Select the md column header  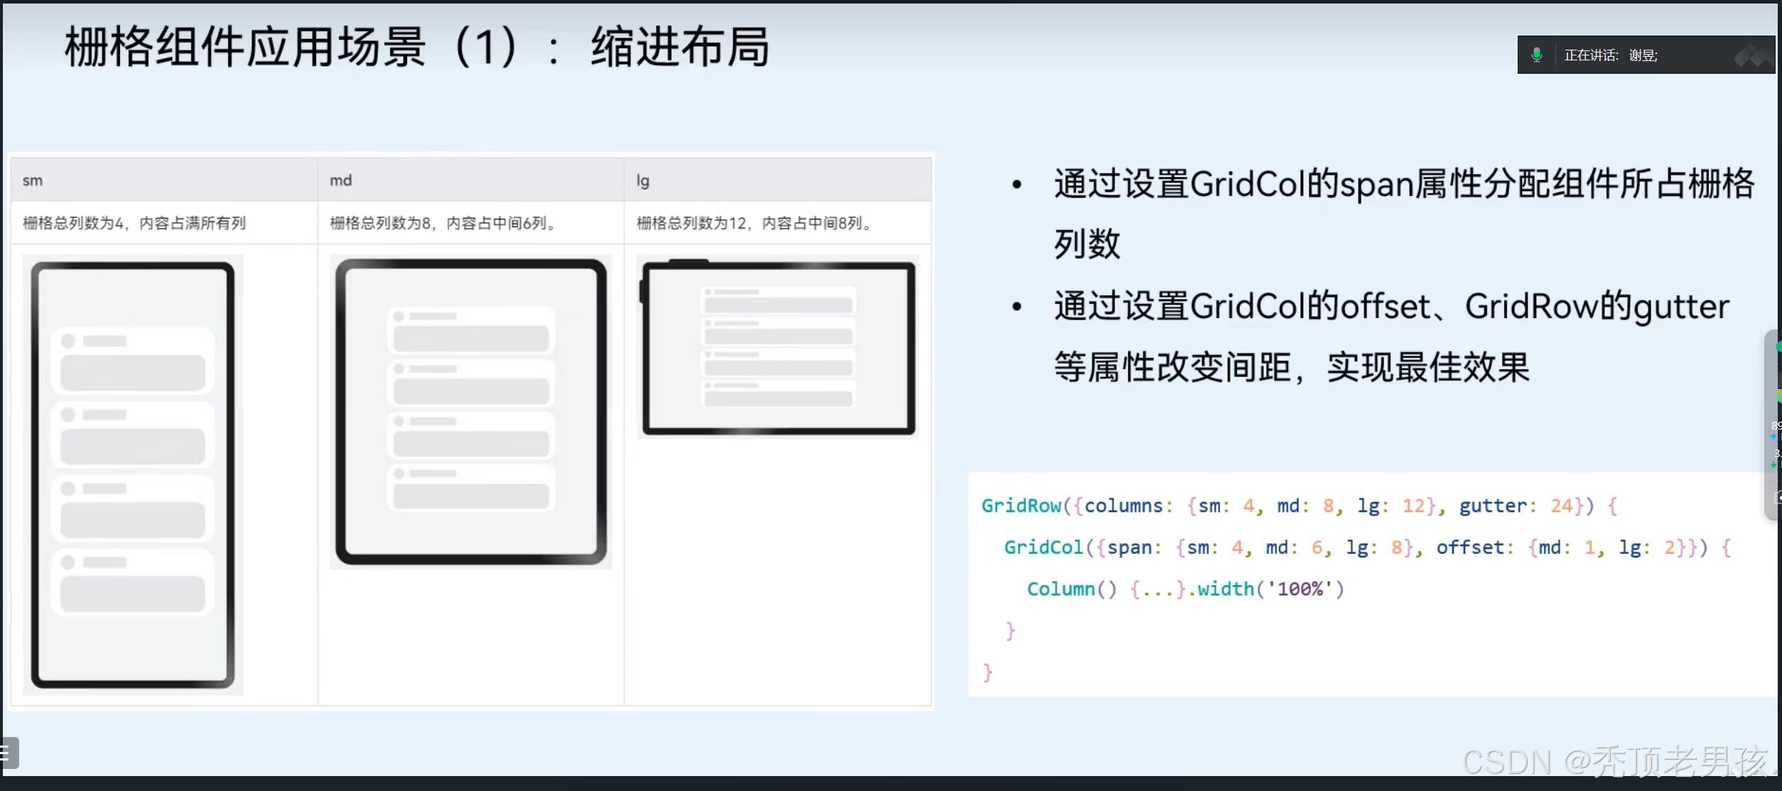click(340, 180)
